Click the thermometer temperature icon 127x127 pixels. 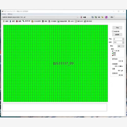pos(81,17)
